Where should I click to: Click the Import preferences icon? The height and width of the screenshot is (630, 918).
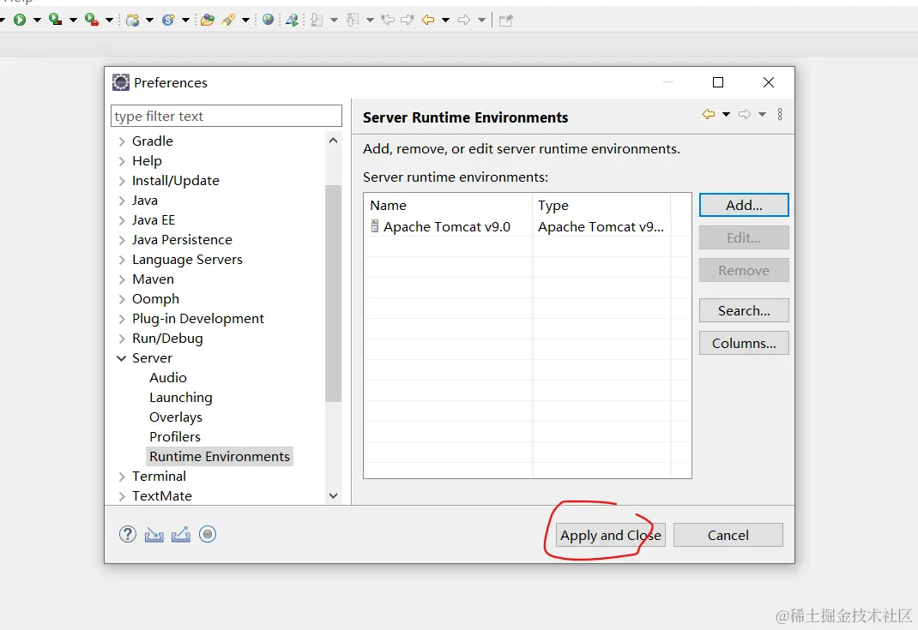(154, 535)
